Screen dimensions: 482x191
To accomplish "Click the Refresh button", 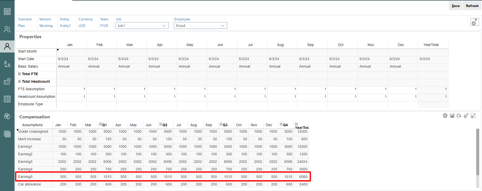I will pos(472,6).
